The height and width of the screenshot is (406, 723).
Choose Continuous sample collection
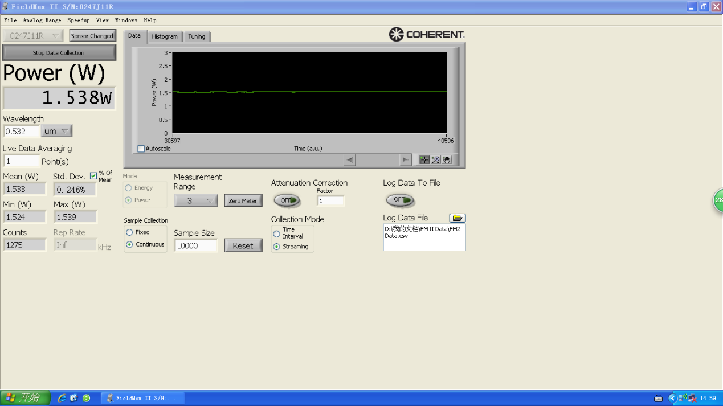coord(129,245)
